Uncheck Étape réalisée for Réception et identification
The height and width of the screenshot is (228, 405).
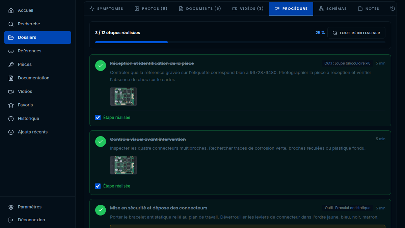[x=98, y=118]
